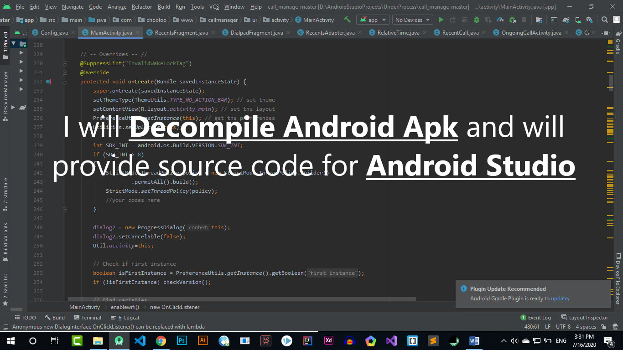Click the Apply Changes and Restart icon
The width and height of the screenshot is (623, 350).
coord(452,20)
